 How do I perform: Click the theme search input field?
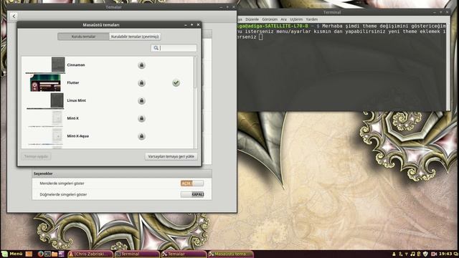(174, 48)
